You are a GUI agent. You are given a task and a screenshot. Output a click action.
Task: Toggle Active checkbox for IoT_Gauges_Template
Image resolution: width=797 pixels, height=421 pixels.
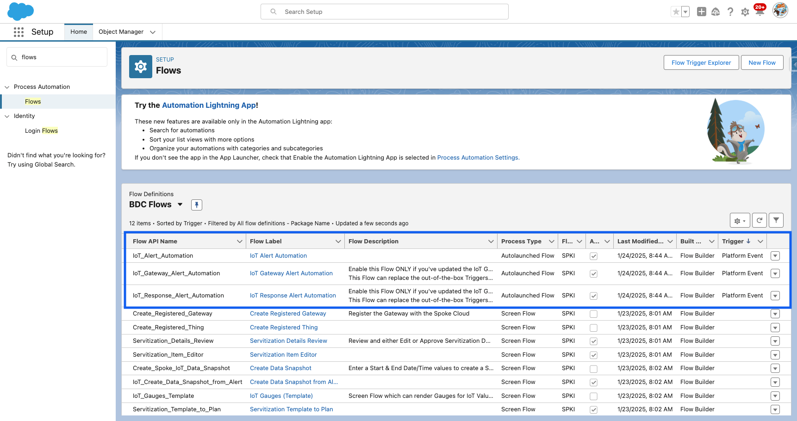[x=593, y=396]
